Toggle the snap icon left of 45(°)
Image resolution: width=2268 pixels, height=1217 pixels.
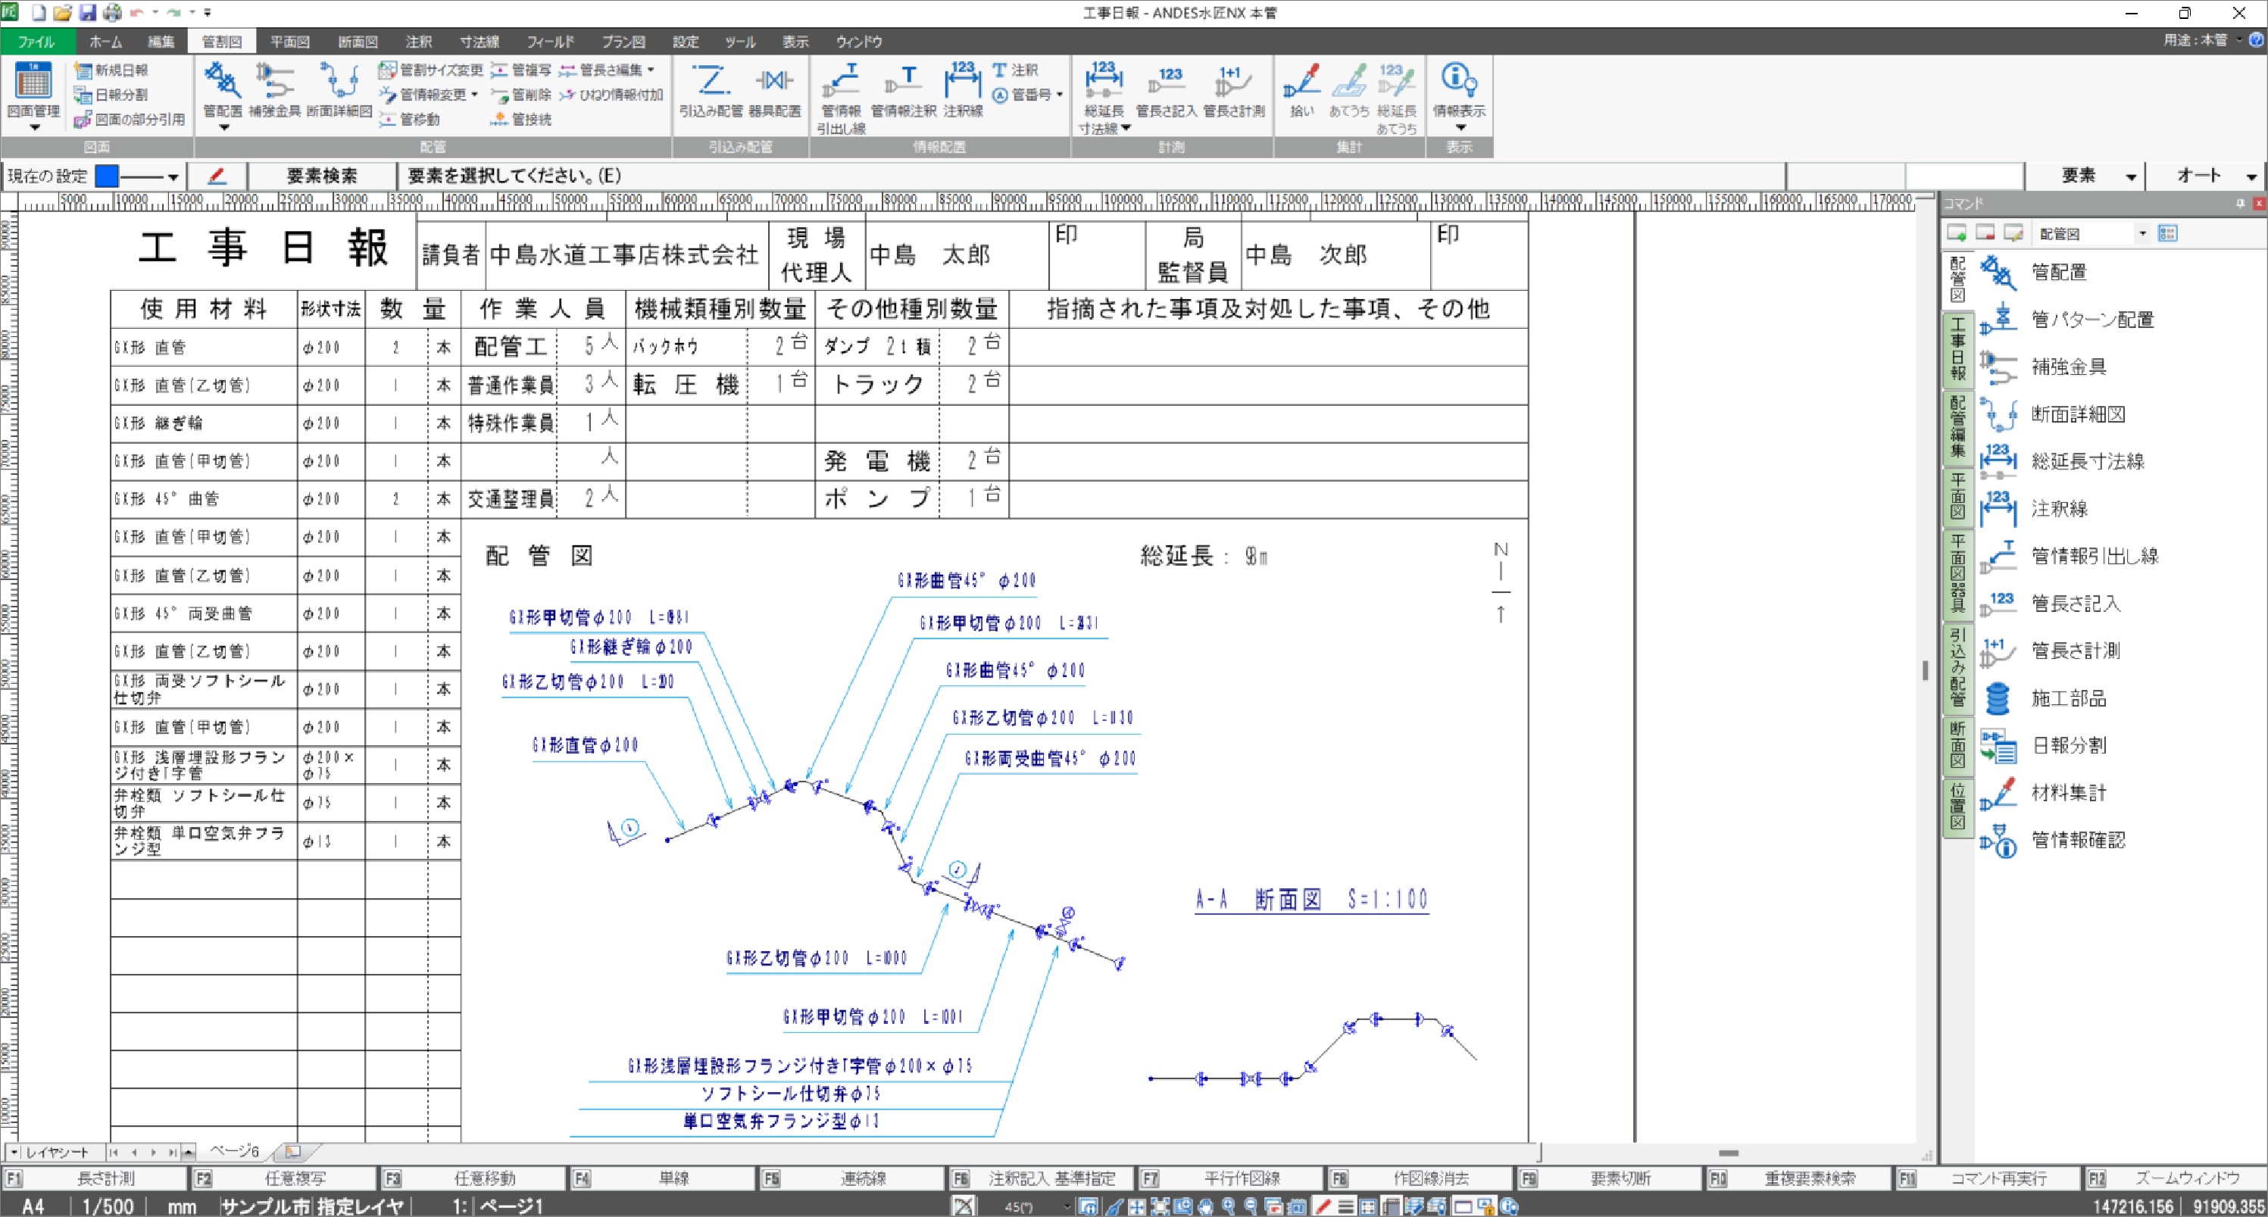964,1206
